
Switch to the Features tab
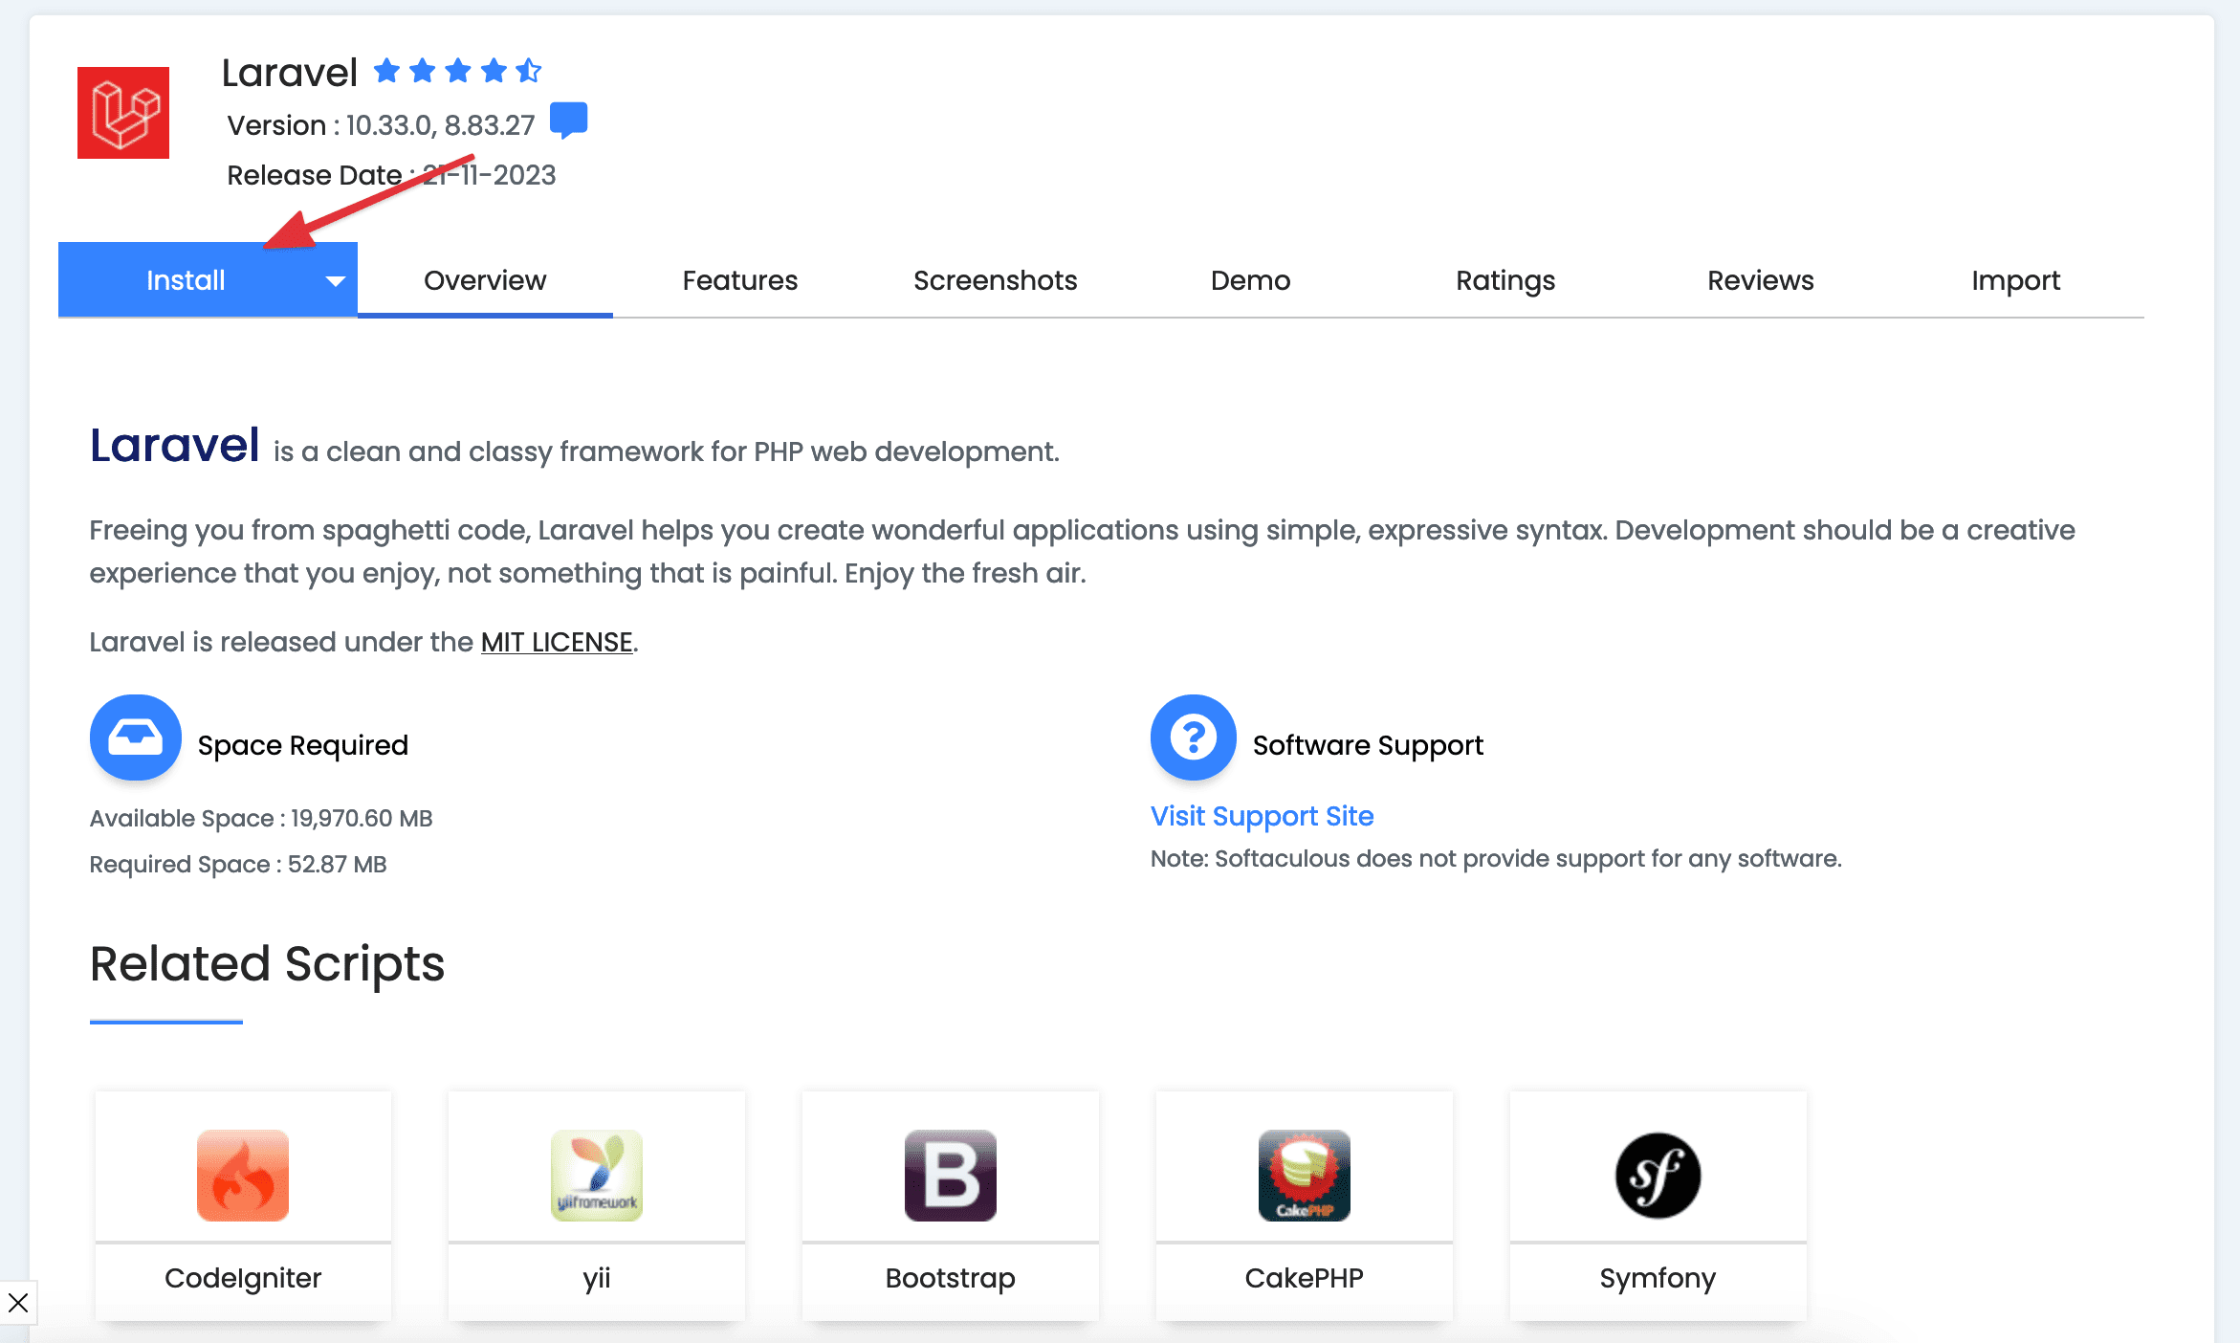click(x=739, y=280)
